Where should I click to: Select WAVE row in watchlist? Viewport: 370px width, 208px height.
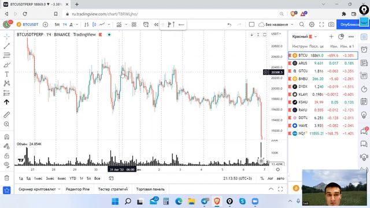pos(323,125)
